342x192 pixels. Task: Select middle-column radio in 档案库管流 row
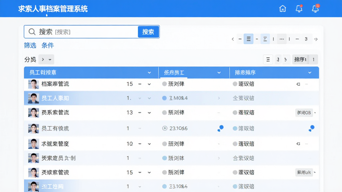[164, 84]
